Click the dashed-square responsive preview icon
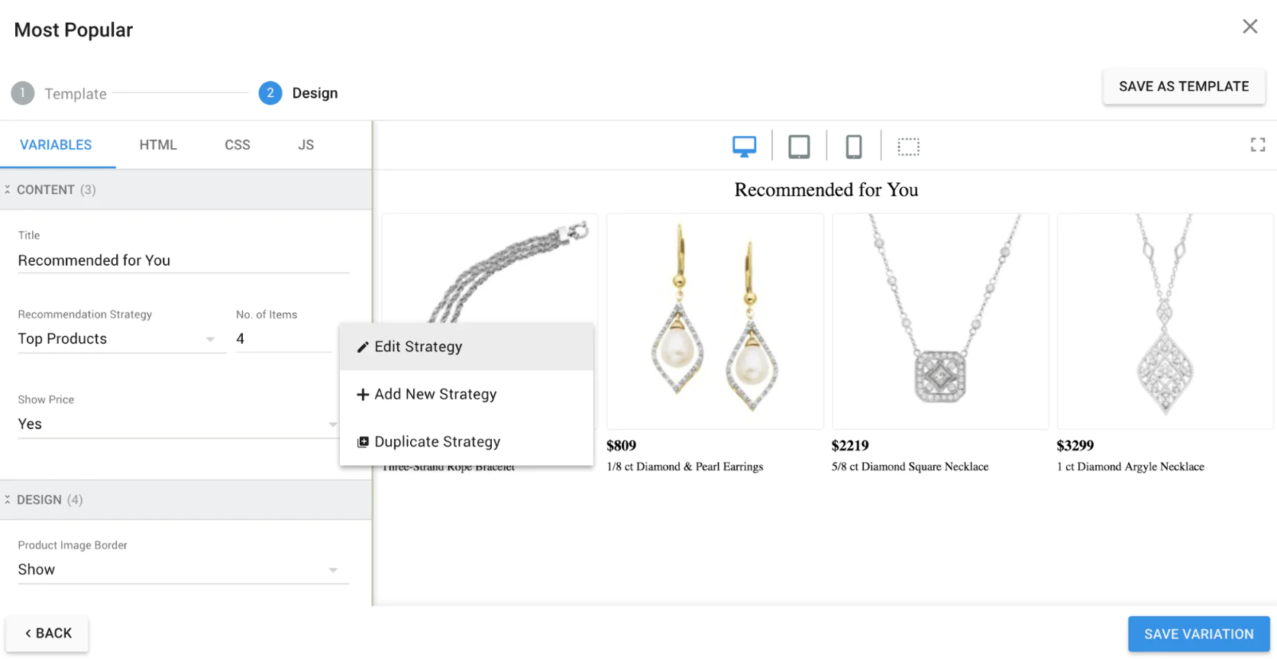1277x659 pixels. 908,146
